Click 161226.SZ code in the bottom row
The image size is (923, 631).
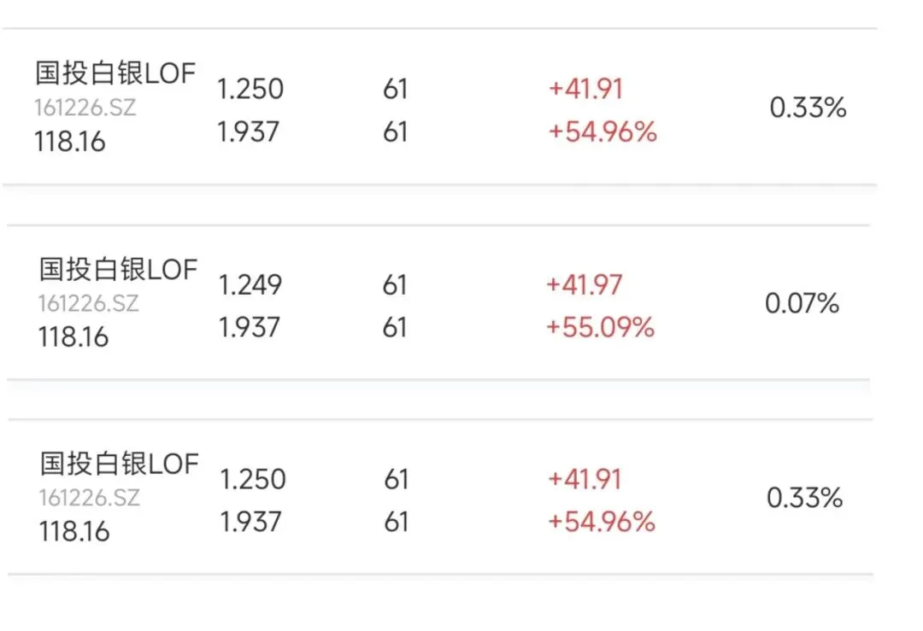click(x=90, y=498)
